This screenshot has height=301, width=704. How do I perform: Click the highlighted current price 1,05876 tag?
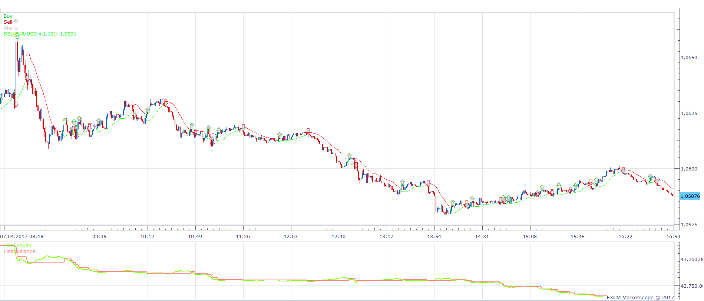click(690, 196)
